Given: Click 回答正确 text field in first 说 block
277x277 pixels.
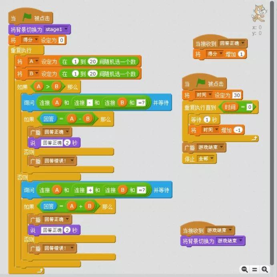Looking at the screenshot, I should [52, 143].
